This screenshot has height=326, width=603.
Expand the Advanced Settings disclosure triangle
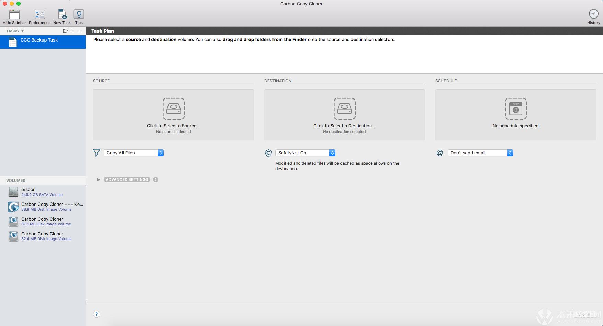[x=98, y=180]
